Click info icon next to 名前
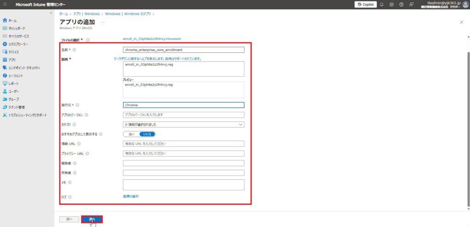 coord(74,50)
